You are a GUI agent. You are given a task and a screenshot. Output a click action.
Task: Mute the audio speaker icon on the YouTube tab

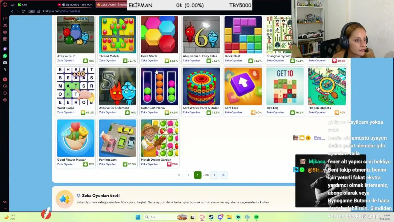point(63,5)
